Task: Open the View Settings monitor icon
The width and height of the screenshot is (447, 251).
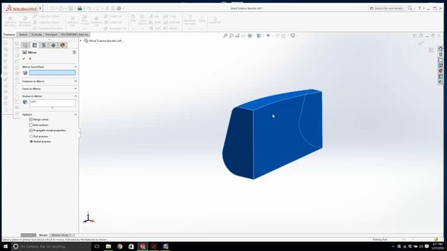Action: (293, 36)
